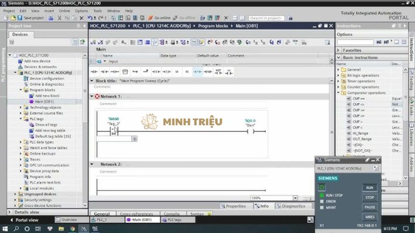This screenshot has width=415, height=233.
Task: Select the CMP == comparator instruction icon
Action: (349, 98)
